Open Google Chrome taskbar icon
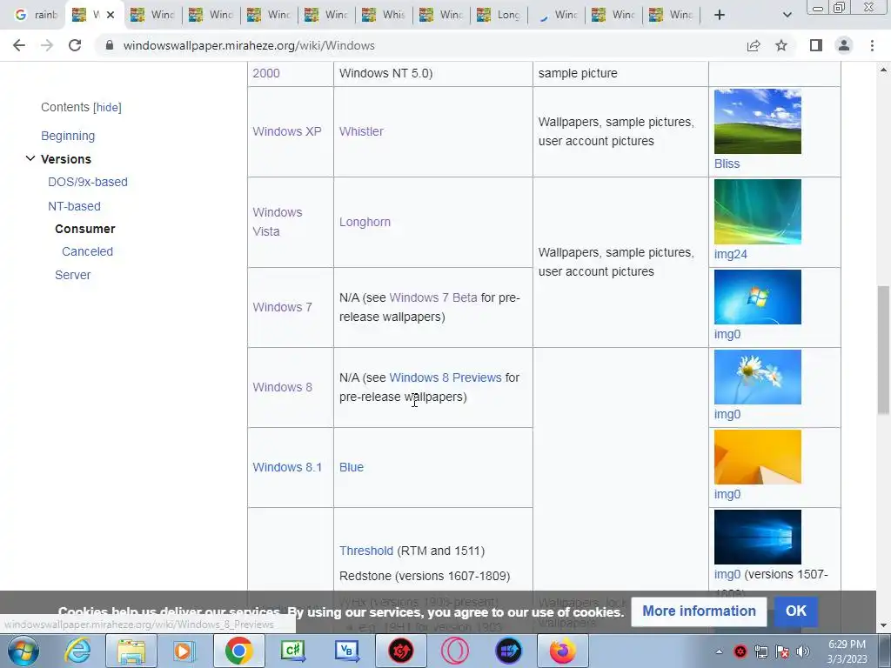The height and width of the screenshot is (668, 891). click(238, 651)
